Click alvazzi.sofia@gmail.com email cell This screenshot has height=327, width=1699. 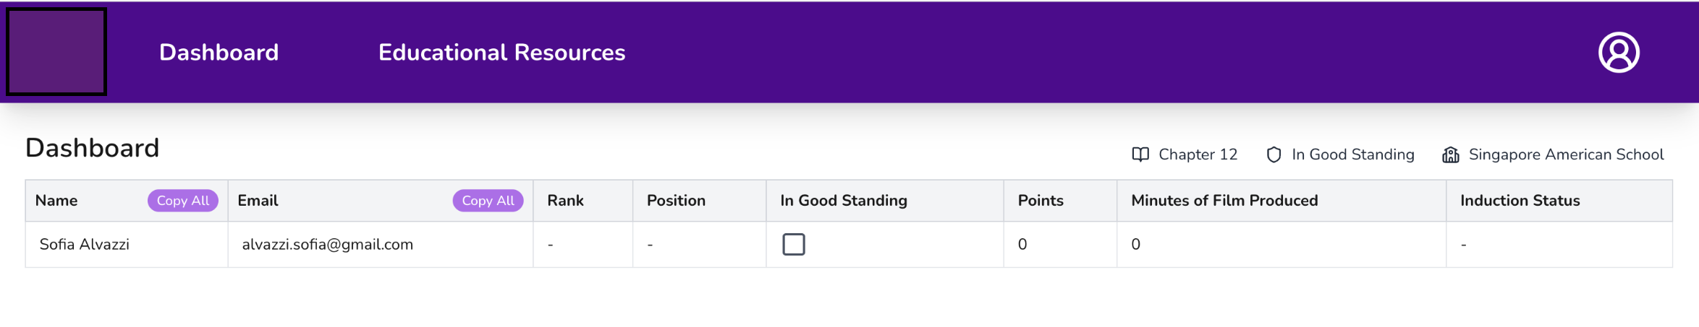point(381,244)
